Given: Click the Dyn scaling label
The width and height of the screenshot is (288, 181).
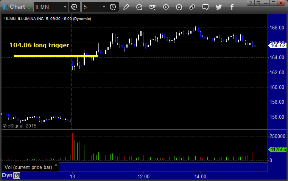Looking at the screenshot, I should 7,175.
